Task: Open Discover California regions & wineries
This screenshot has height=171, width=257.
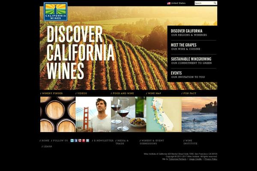Action: (189, 32)
